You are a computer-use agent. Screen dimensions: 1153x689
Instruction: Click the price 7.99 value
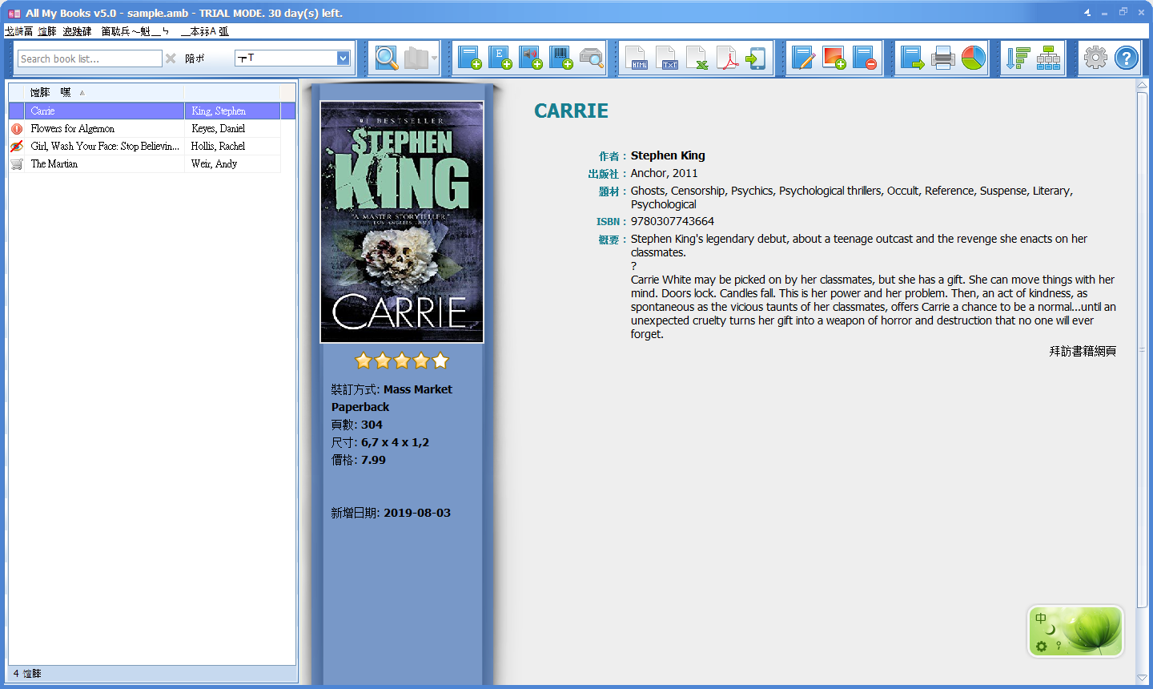tap(373, 460)
